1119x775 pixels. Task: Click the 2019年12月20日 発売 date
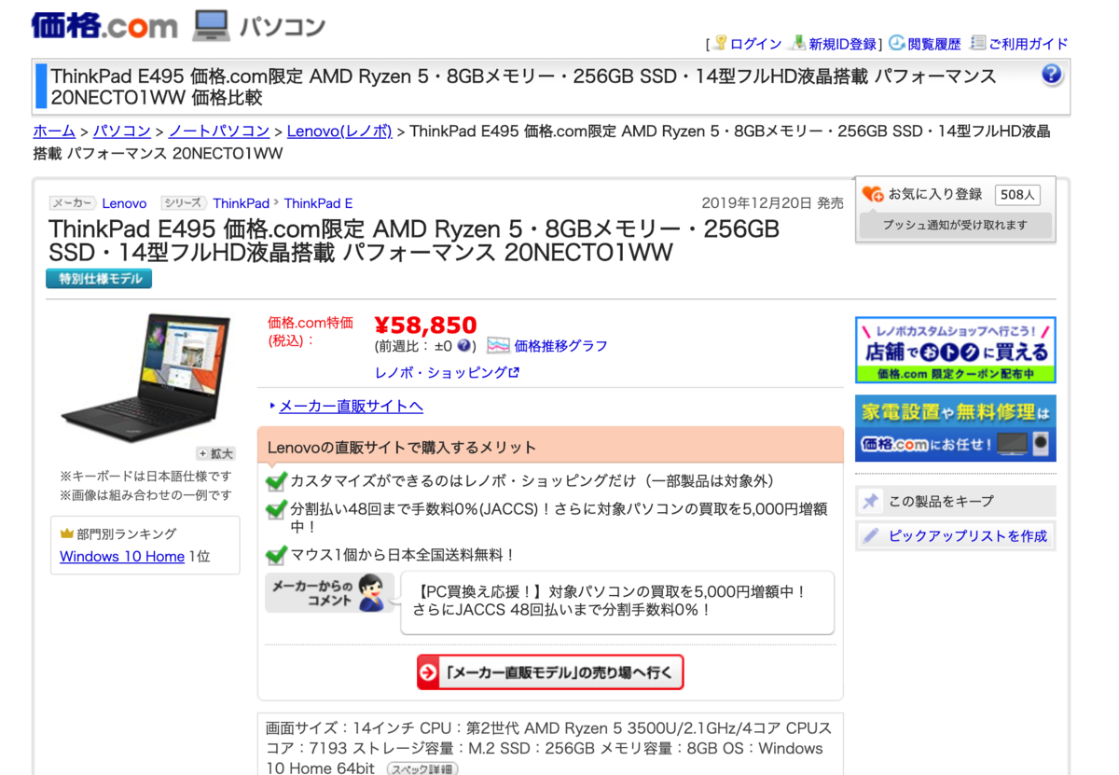(772, 203)
